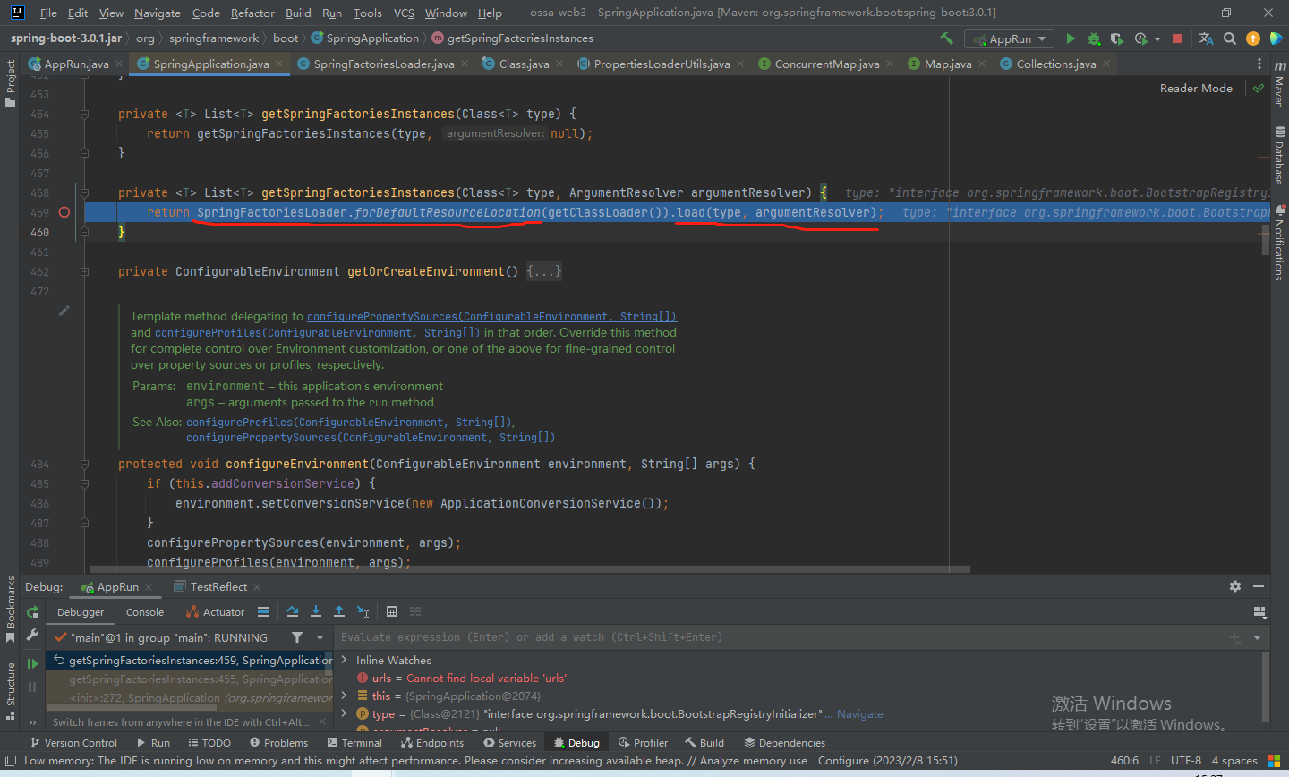This screenshot has width=1289, height=777.
Task: Filter frames with the funnel icon
Action: (x=297, y=637)
